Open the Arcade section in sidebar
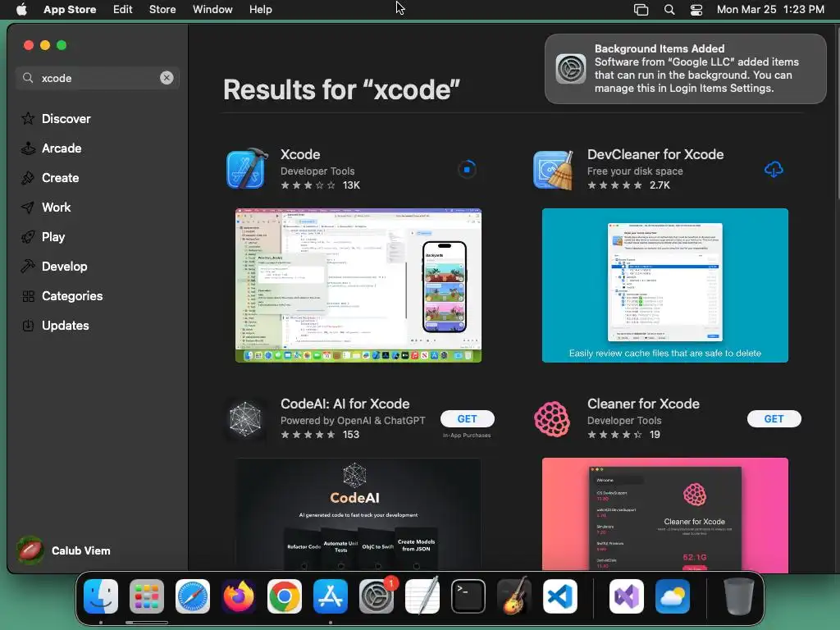840x630 pixels. 52,148
